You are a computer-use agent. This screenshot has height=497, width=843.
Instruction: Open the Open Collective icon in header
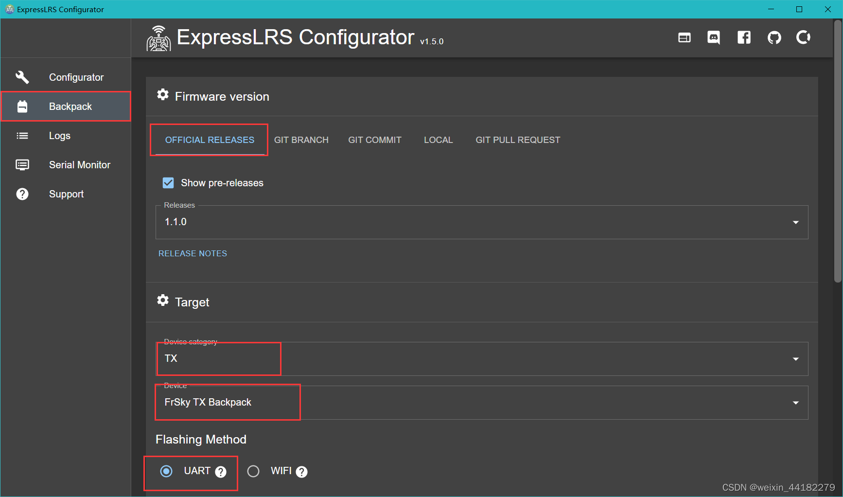804,37
